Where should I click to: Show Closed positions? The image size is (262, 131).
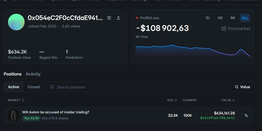click(34, 87)
